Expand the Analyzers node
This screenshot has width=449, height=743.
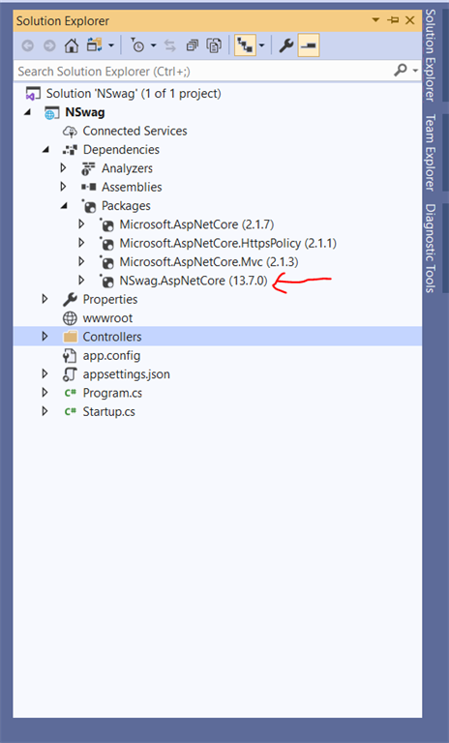click(63, 168)
